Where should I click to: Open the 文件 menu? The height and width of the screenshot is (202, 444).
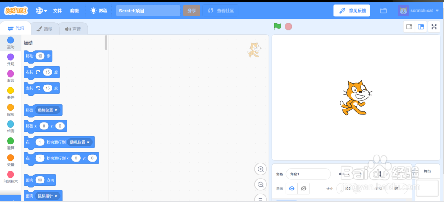coord(57,11)
